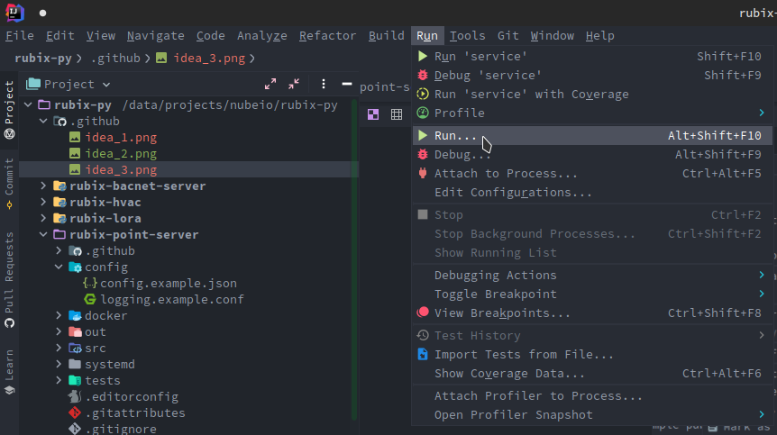
Task: Expand the rubix-hvac folder
Action: (x=43, y=202)
